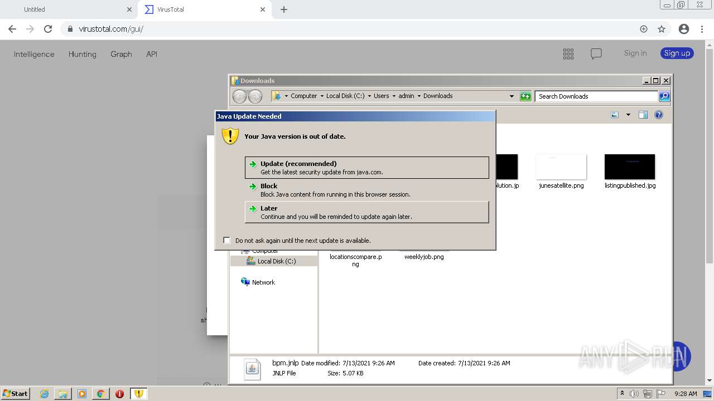The width and height of the screenshot is (714, 401).
Task: Click the Sign in link
Action: 635,53
